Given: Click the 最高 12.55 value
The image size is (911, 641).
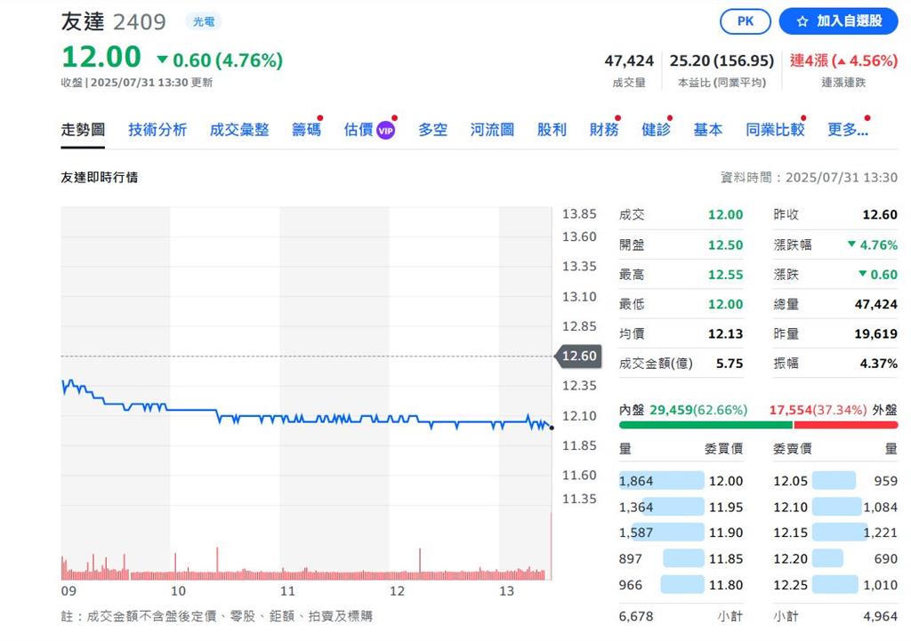Looking at the screenshot, I should (x=725, y=275).
